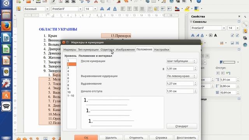
Task: Toggle bold in sidebar Символы panel
Action: [193, 35]
